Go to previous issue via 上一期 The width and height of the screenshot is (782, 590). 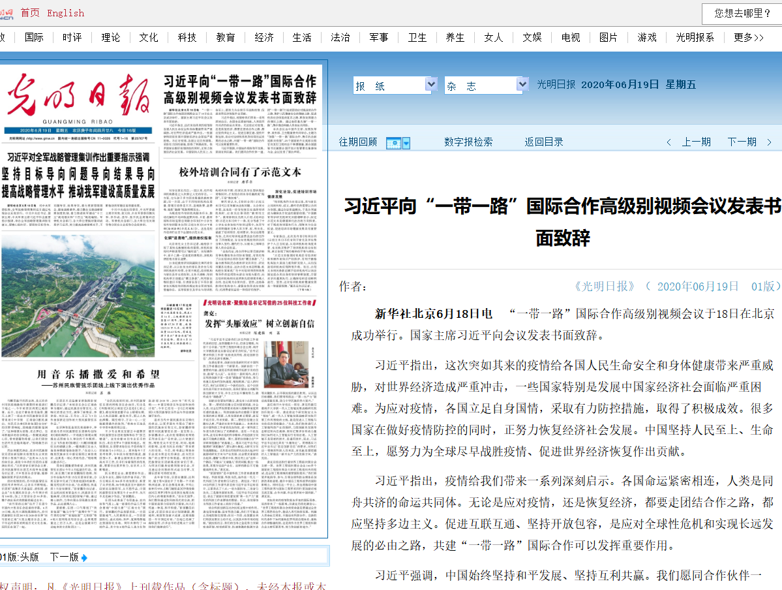click(x=696, y=142)
